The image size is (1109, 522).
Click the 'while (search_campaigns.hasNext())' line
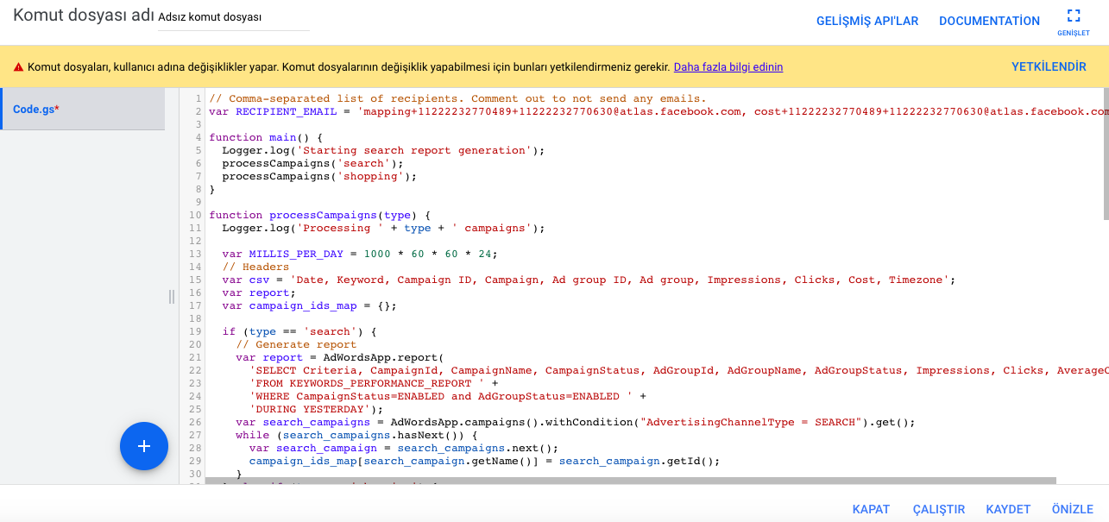[357, 435]
